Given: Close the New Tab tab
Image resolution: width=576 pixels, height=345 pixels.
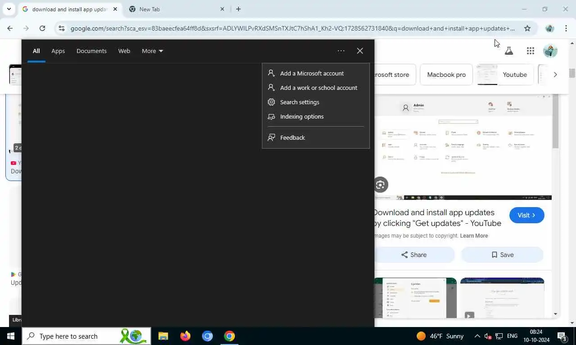Looking at the screenshot, I should pos(222,9).
